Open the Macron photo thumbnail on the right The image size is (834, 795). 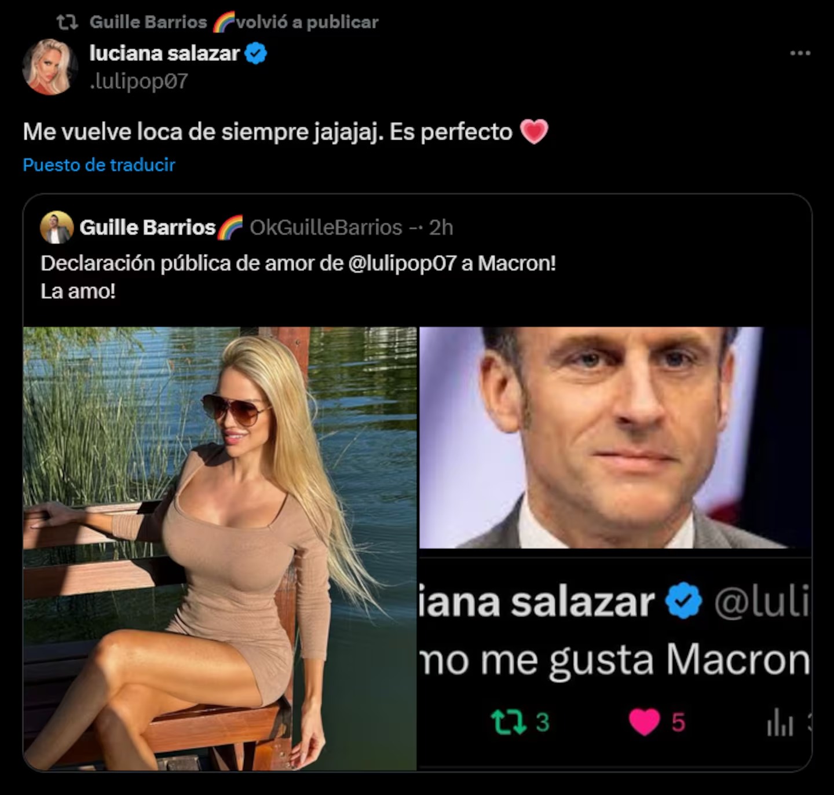[x=615, y=437]
